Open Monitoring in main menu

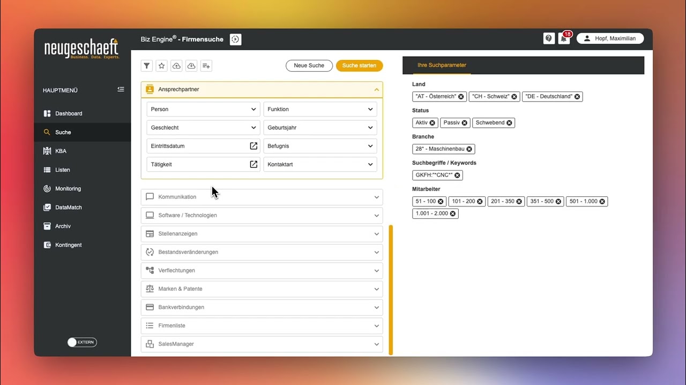pos(83,188)
